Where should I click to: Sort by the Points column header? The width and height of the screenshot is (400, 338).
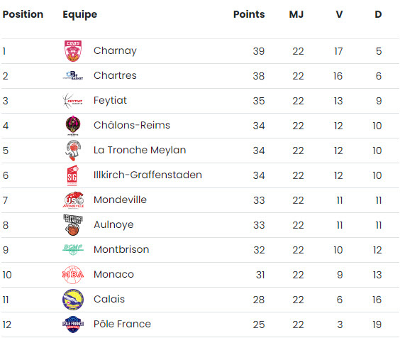(249, 14)
